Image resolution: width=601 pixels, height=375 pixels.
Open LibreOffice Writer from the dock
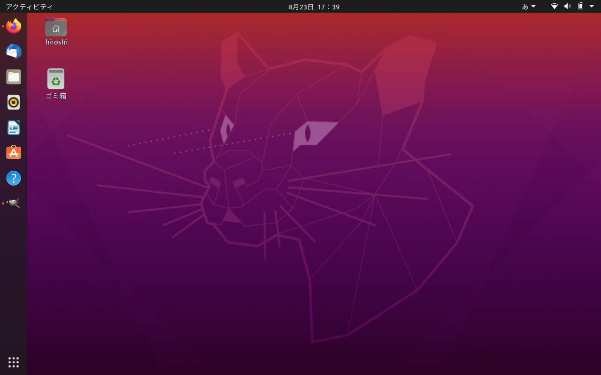14,127
